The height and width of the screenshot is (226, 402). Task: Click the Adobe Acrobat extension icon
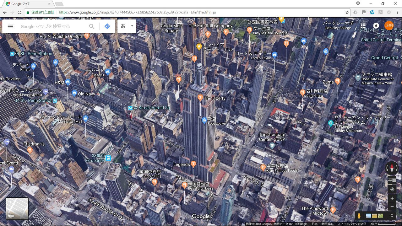(x=380, y=12)
